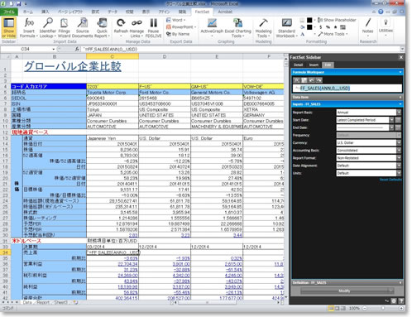Screen dimensions: 412x317
Task: Launch the Filings Wizard
Action: click(64, 28)
